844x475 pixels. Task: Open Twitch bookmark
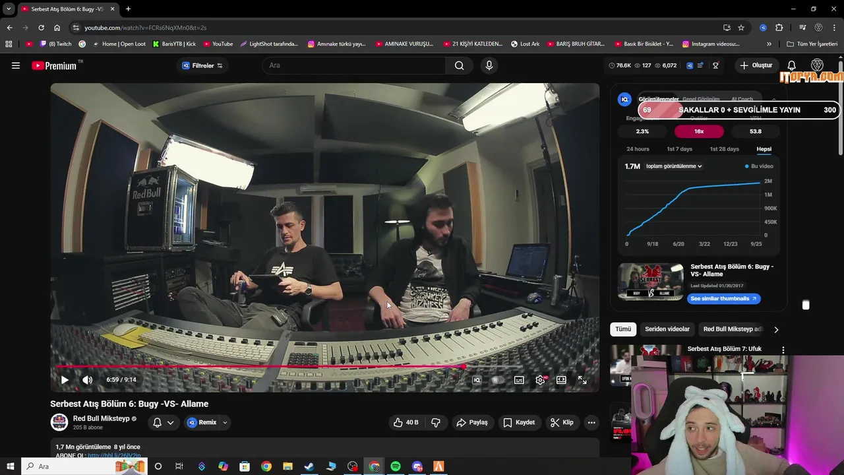56,44
